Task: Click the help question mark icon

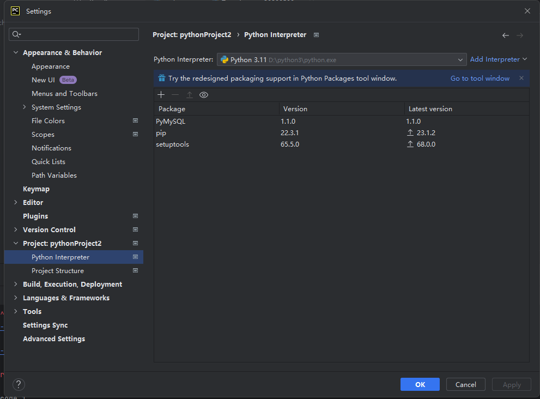Action: (19, 384)
